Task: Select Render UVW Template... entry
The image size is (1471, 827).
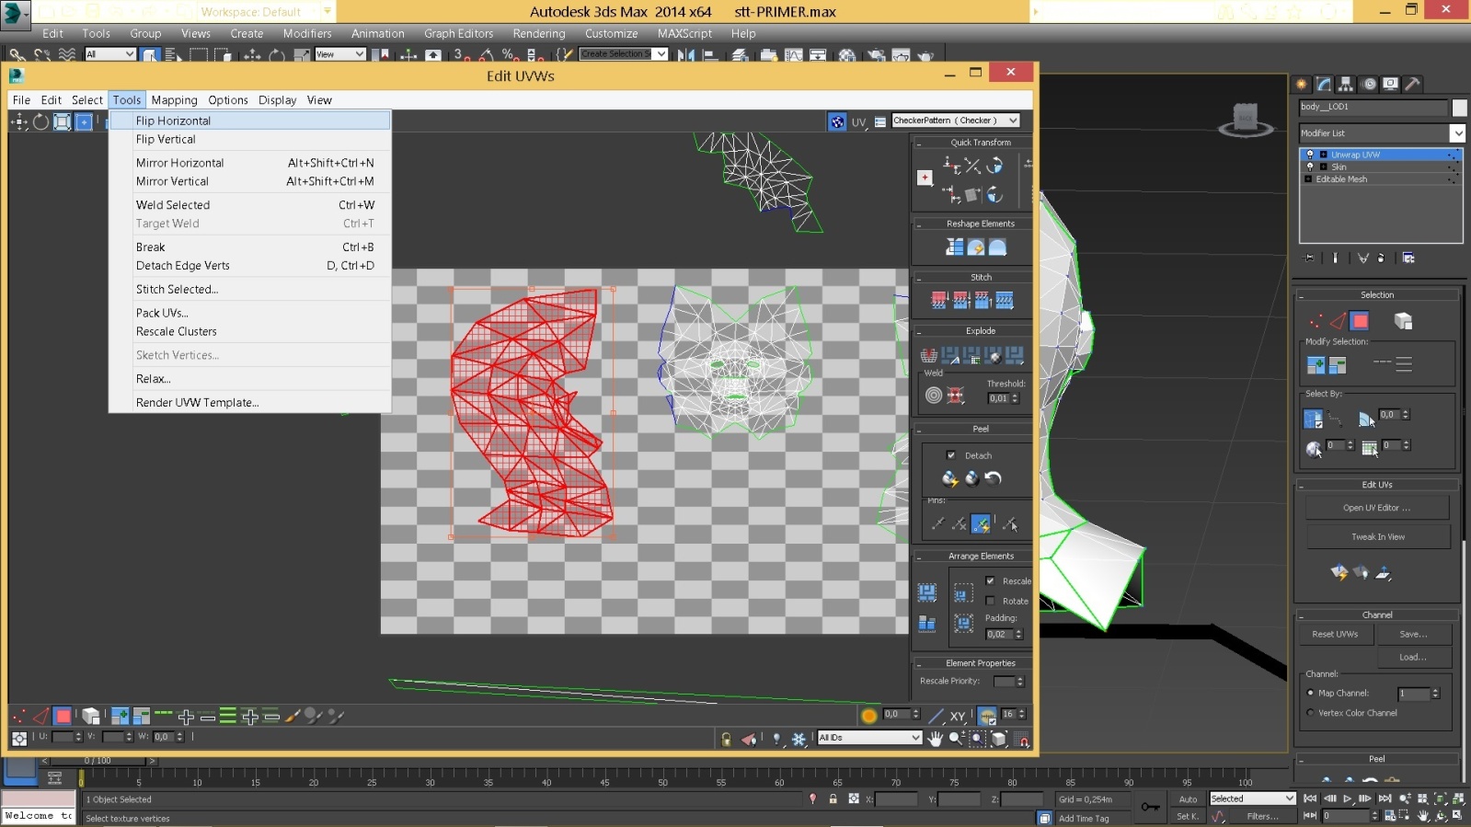Action: coord(249,403)
